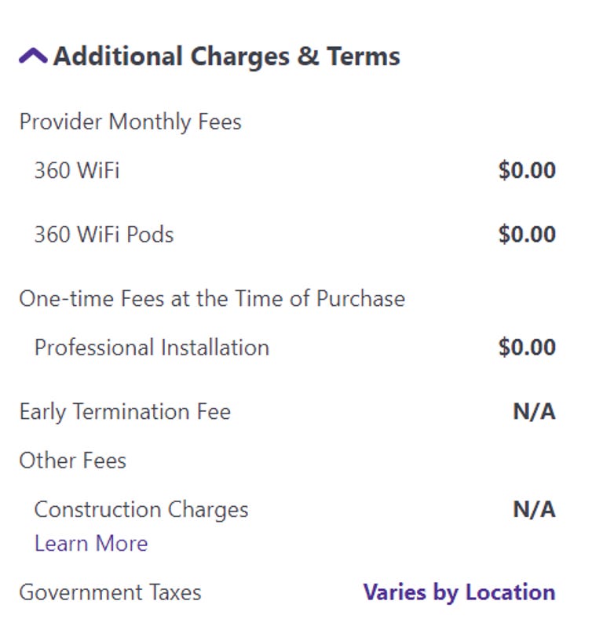The image size is (603, 630).
Task: Select the Provider Monthly Fees label
Action: click(130, 122)
